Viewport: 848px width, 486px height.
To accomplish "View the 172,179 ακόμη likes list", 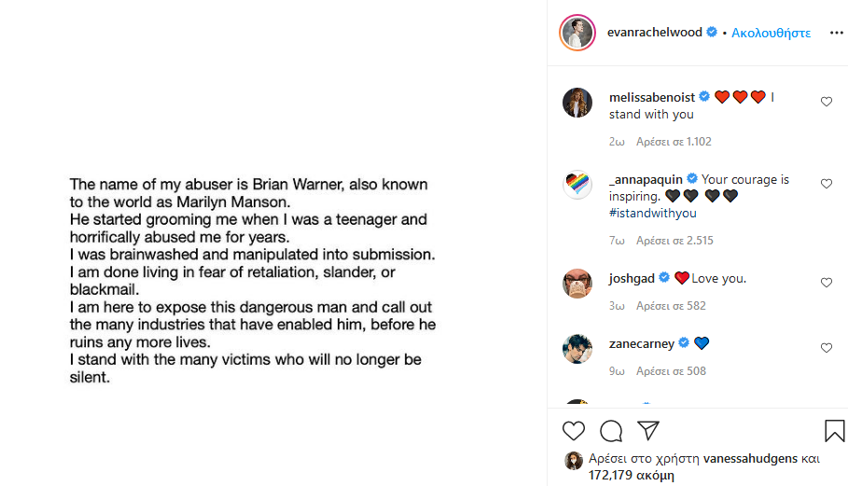I will click(x=632, y=475).
